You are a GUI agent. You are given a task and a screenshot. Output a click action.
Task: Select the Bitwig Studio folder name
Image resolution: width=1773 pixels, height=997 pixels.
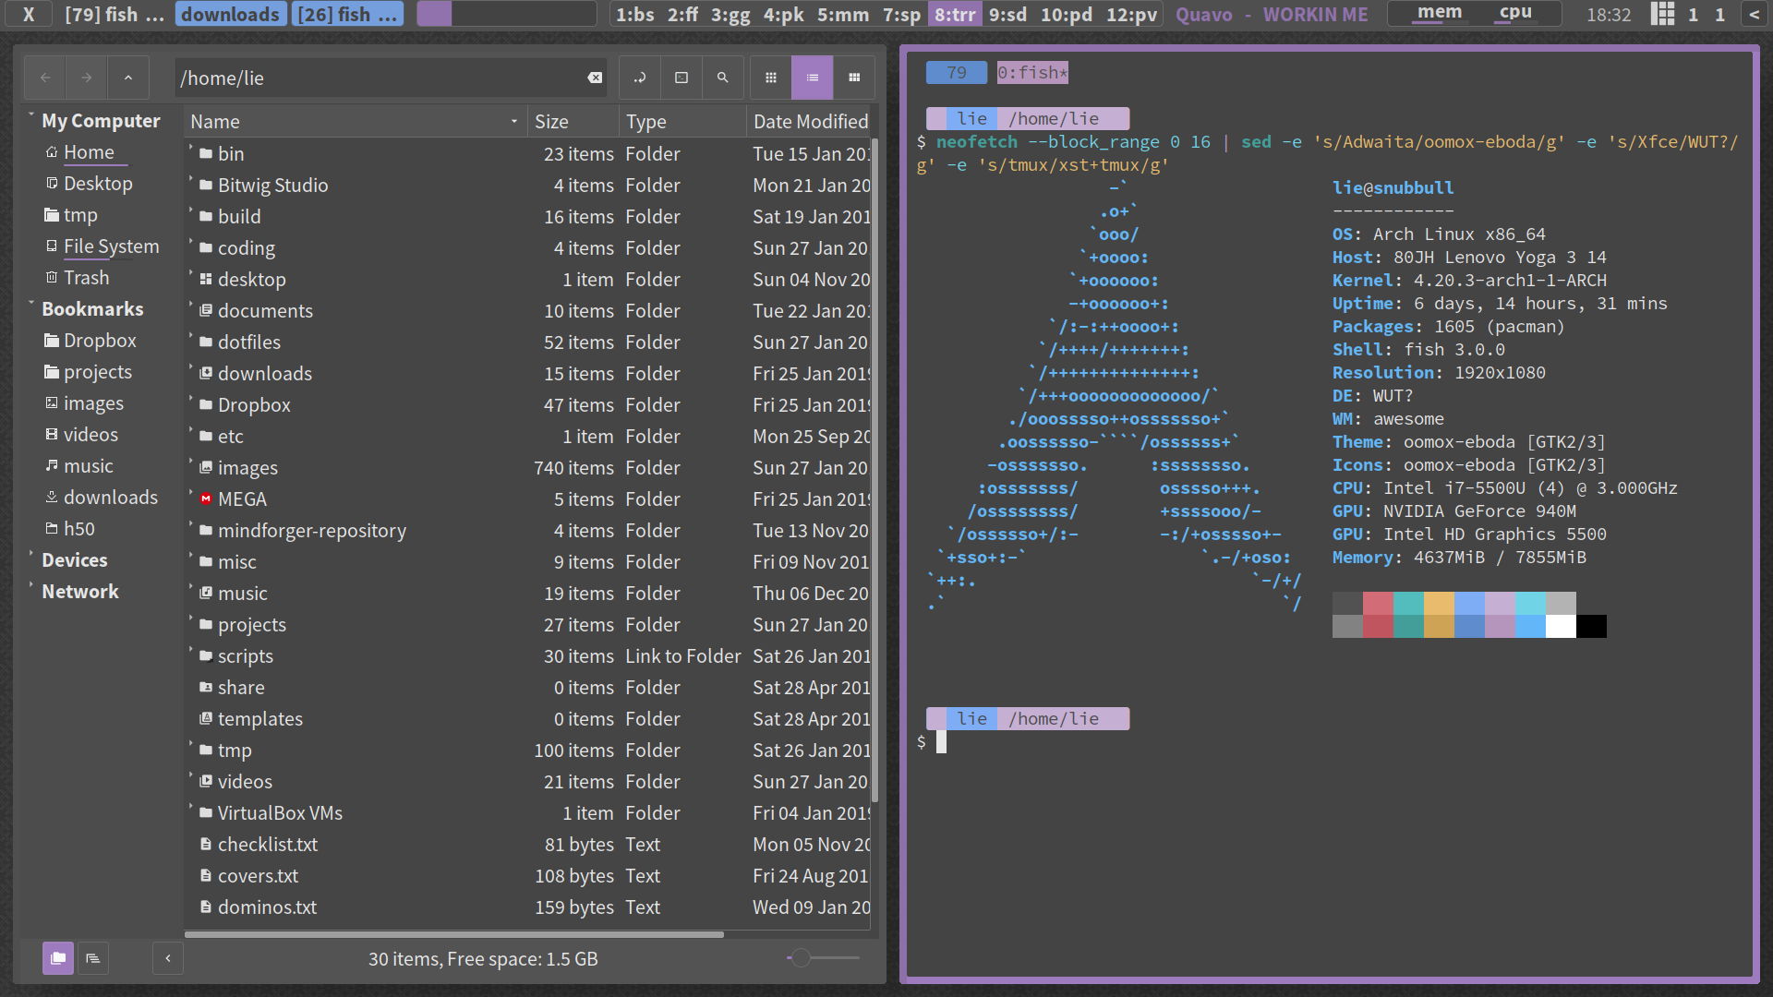tap(272, 186)
